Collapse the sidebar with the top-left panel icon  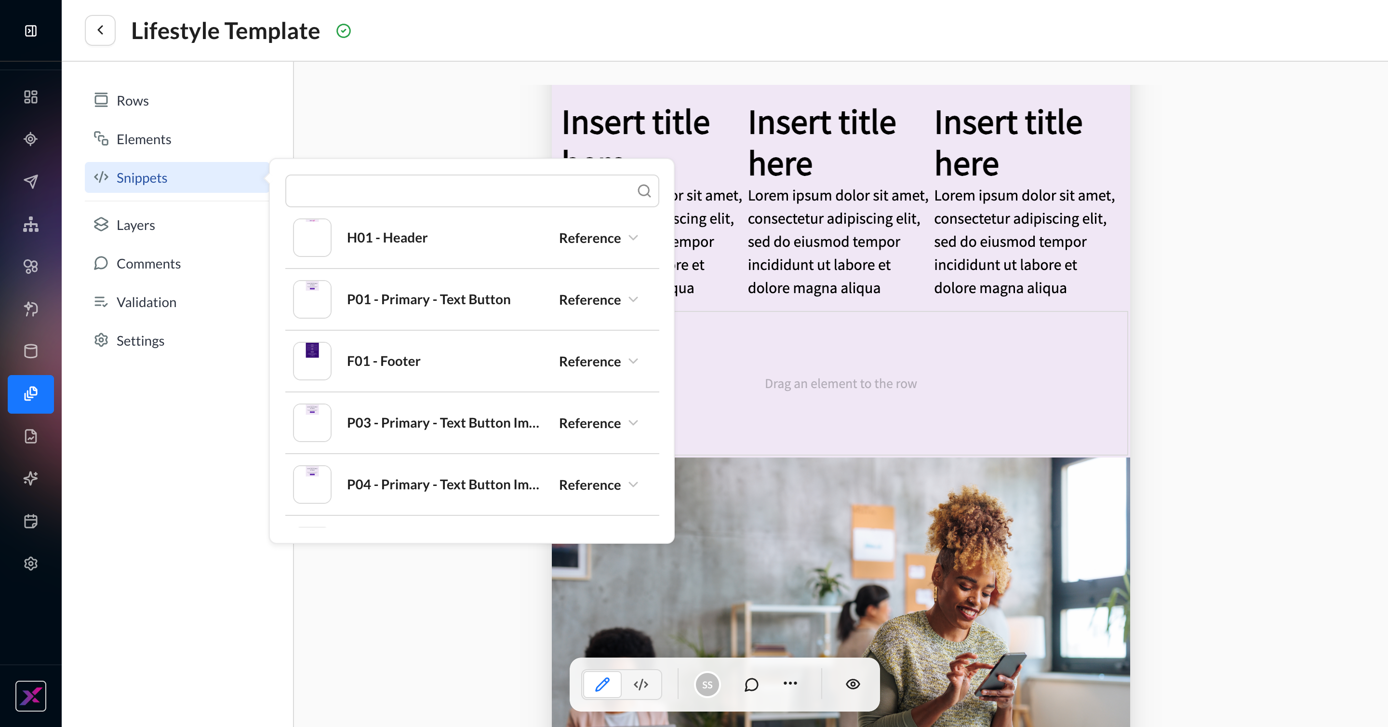click(31, 31)
